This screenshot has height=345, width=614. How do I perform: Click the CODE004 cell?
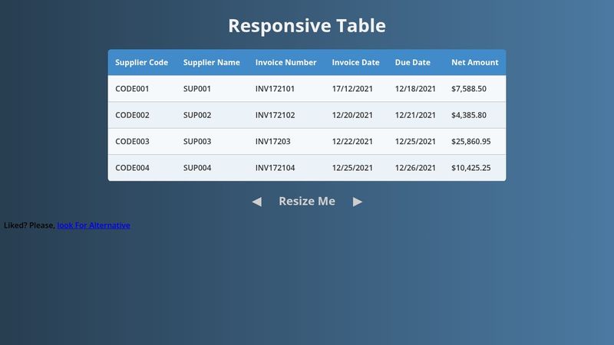point(132,168)
